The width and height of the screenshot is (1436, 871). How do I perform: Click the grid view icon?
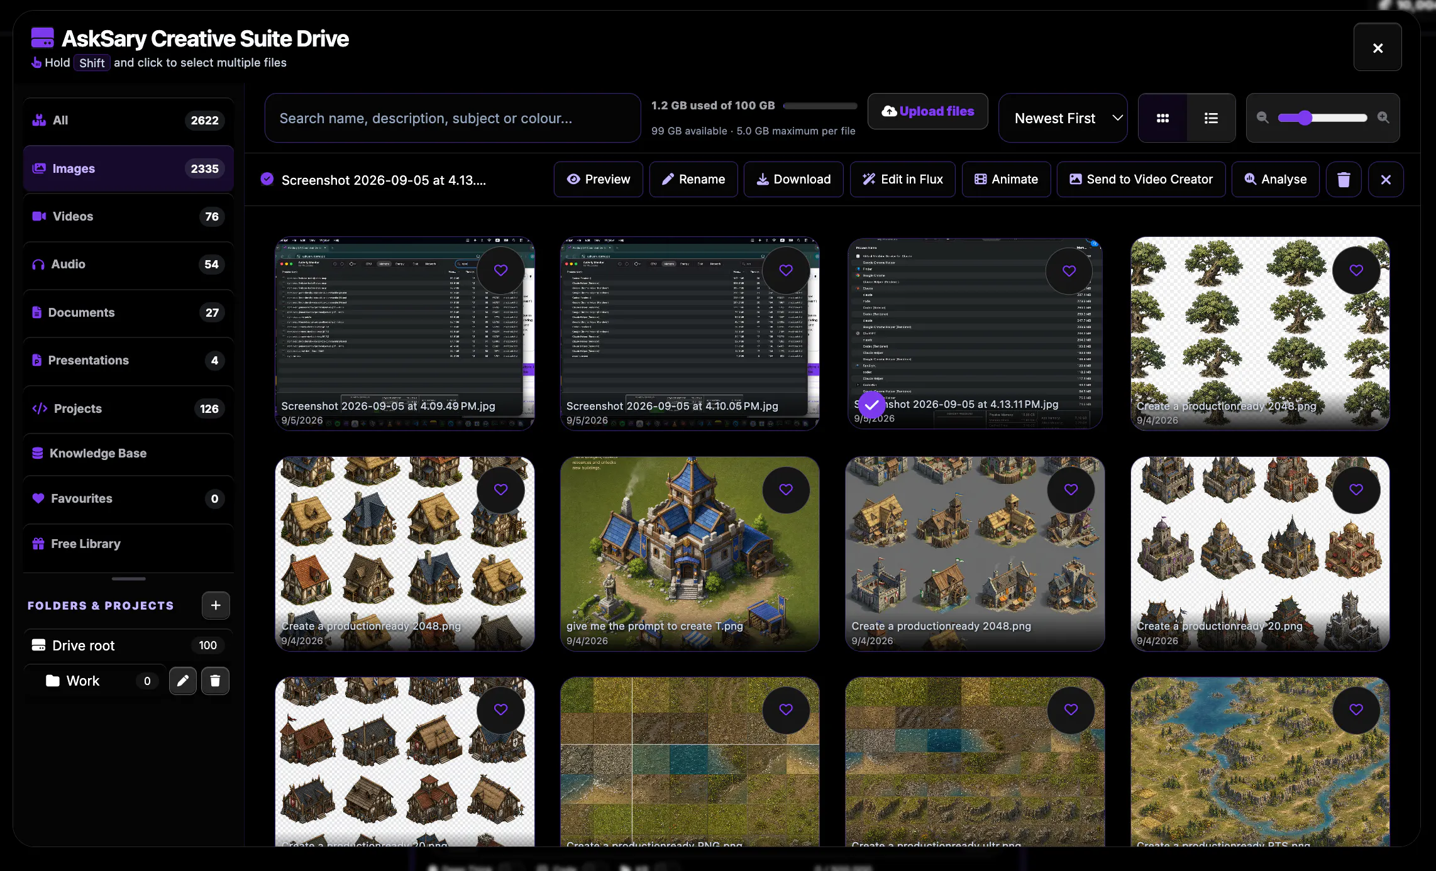click(x=1163, y=118)
